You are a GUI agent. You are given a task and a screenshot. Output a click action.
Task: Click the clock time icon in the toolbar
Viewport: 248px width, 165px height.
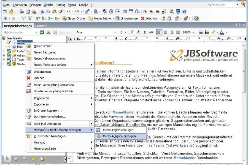click(x=111, y=11)
